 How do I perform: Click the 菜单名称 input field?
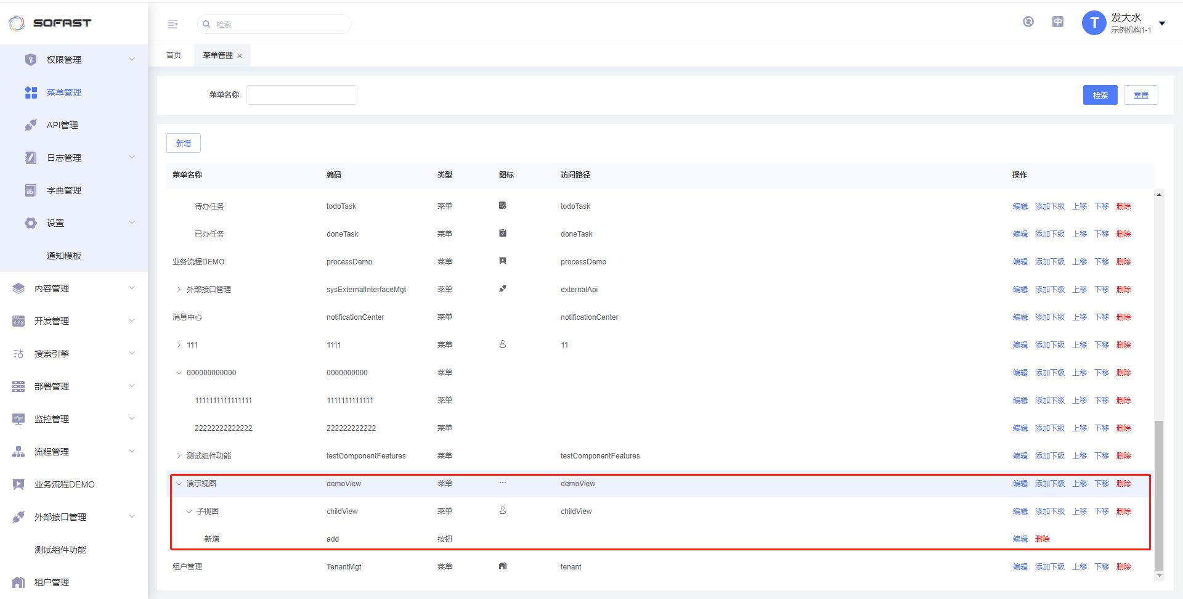pos(302,95)
